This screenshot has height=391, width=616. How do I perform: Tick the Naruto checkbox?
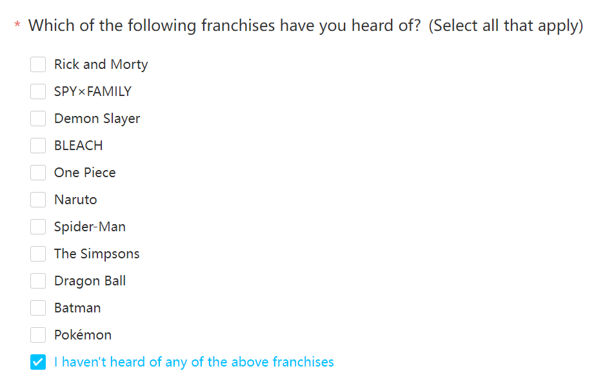point(38,200)
